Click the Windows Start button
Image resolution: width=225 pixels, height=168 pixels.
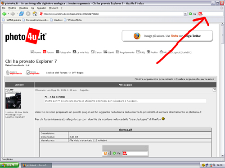[9, 165]
